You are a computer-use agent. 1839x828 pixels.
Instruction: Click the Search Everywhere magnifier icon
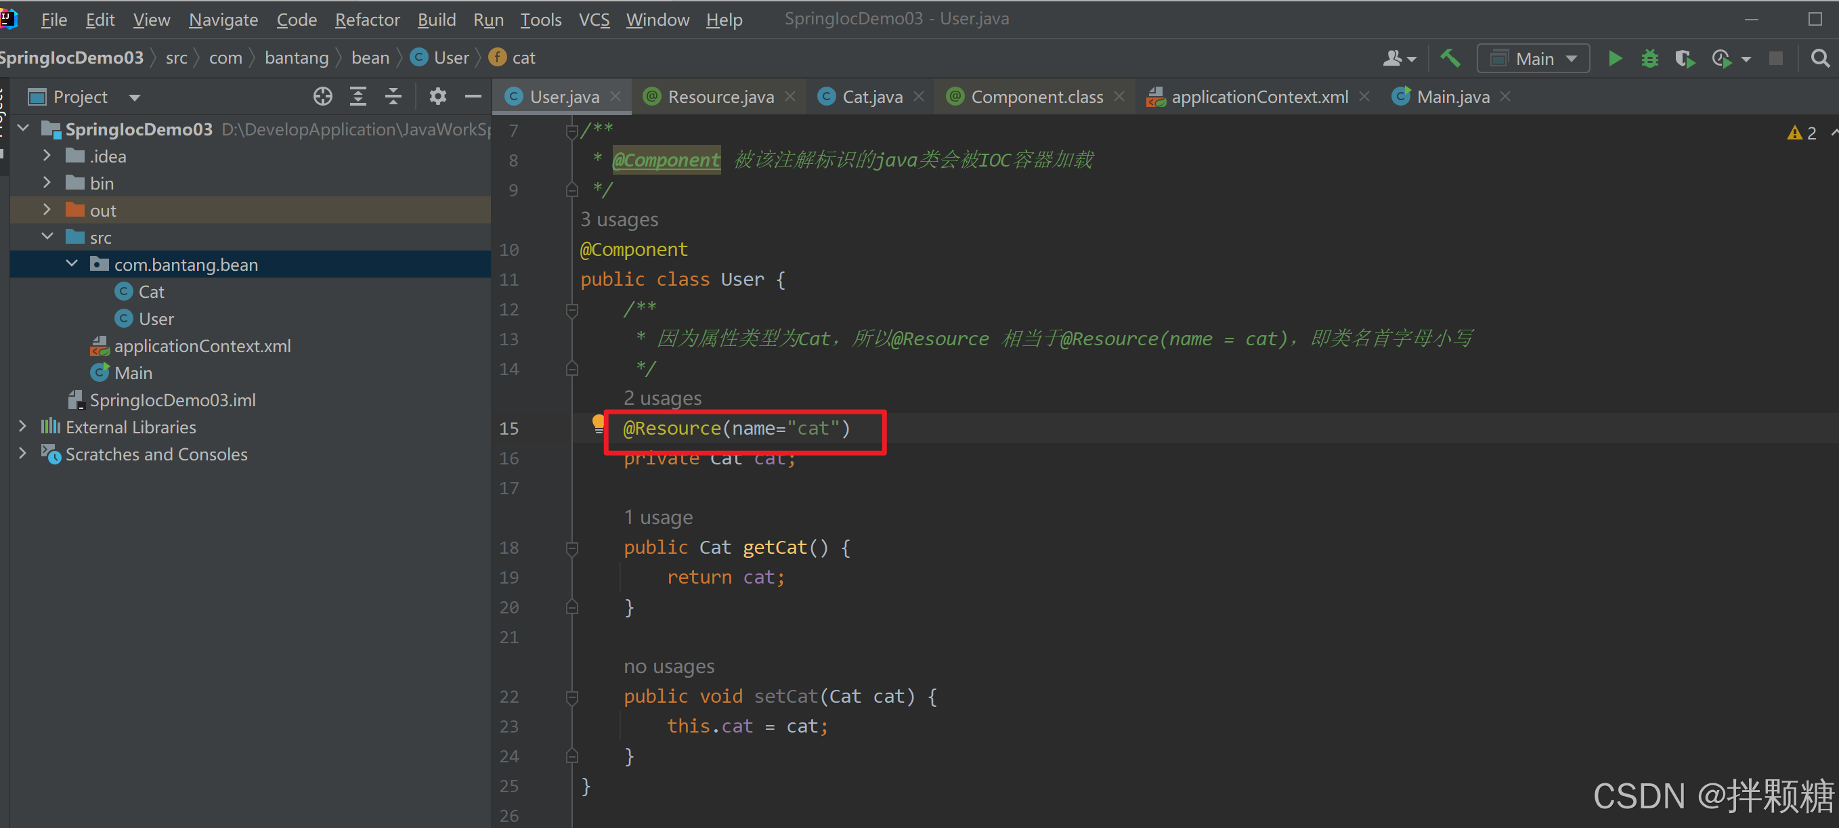1820,58
